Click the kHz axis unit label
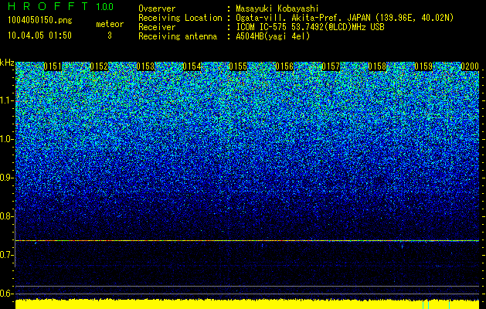This screenshot has width=486, height=309. click(x=7, y=63)
